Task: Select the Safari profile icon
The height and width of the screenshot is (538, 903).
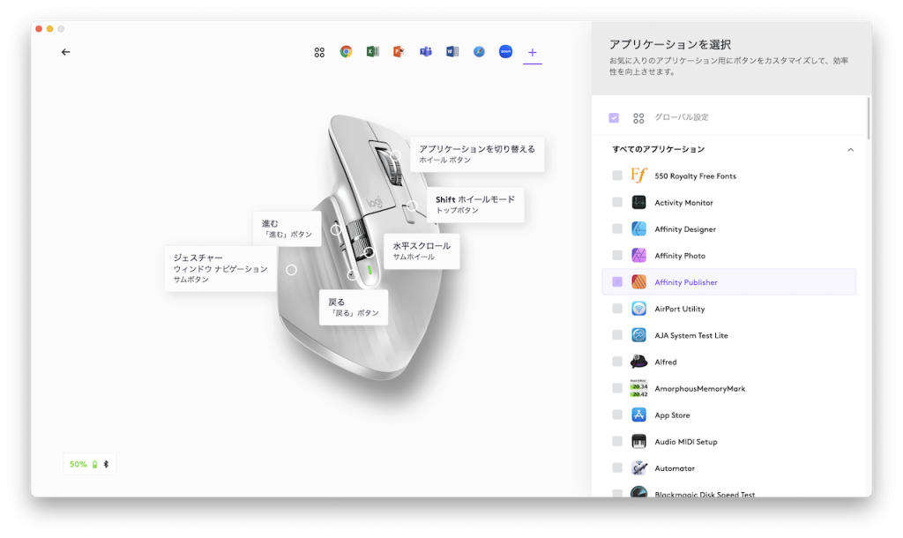Action: coord(479,52)
